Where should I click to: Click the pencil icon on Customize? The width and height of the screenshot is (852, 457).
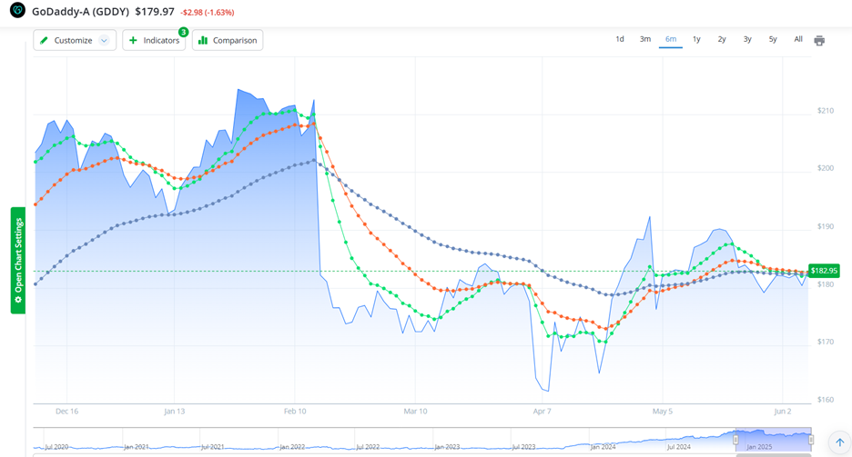[x=44, y=40]
